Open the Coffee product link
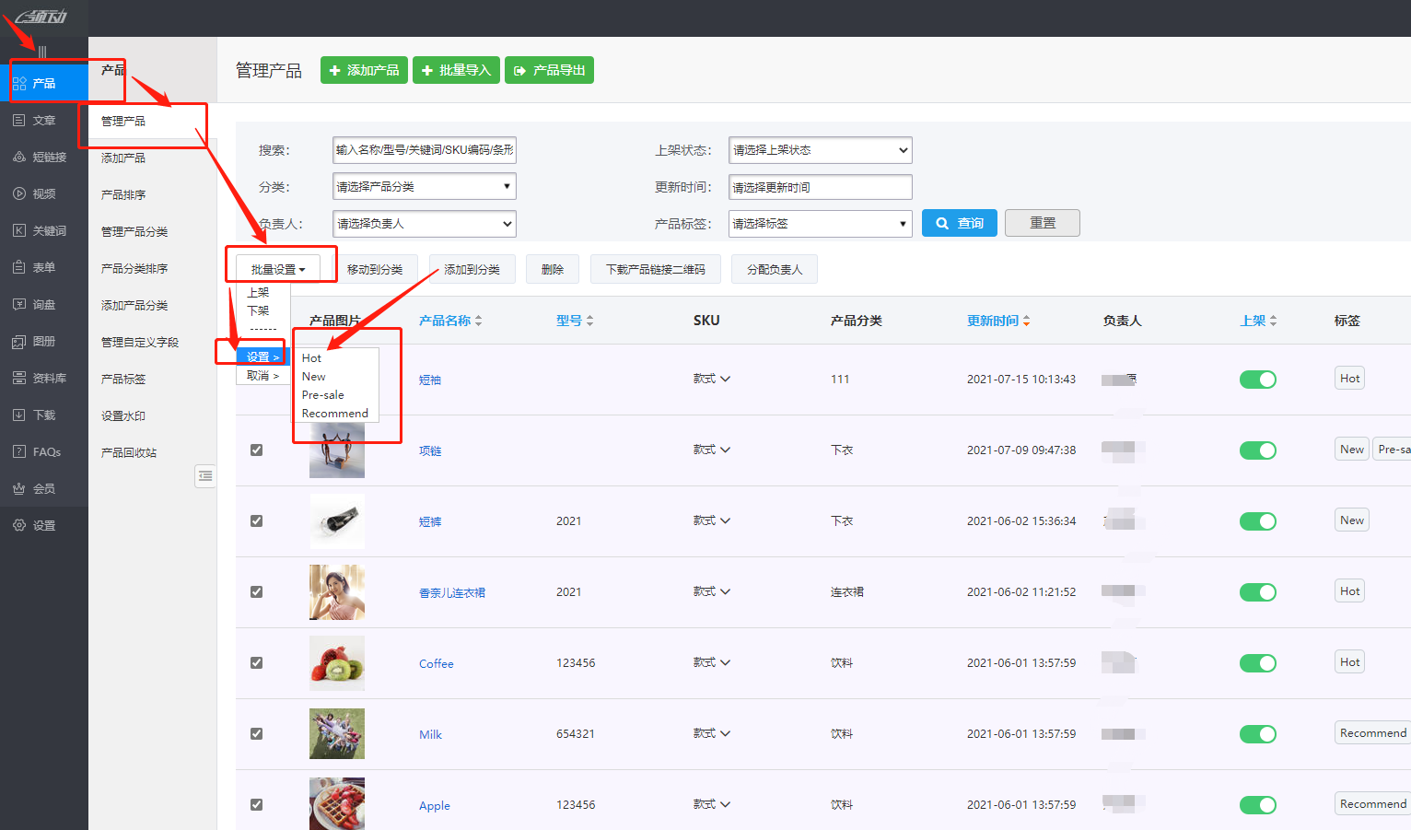The image size is (1411, 830). click(x=436, y=662)
